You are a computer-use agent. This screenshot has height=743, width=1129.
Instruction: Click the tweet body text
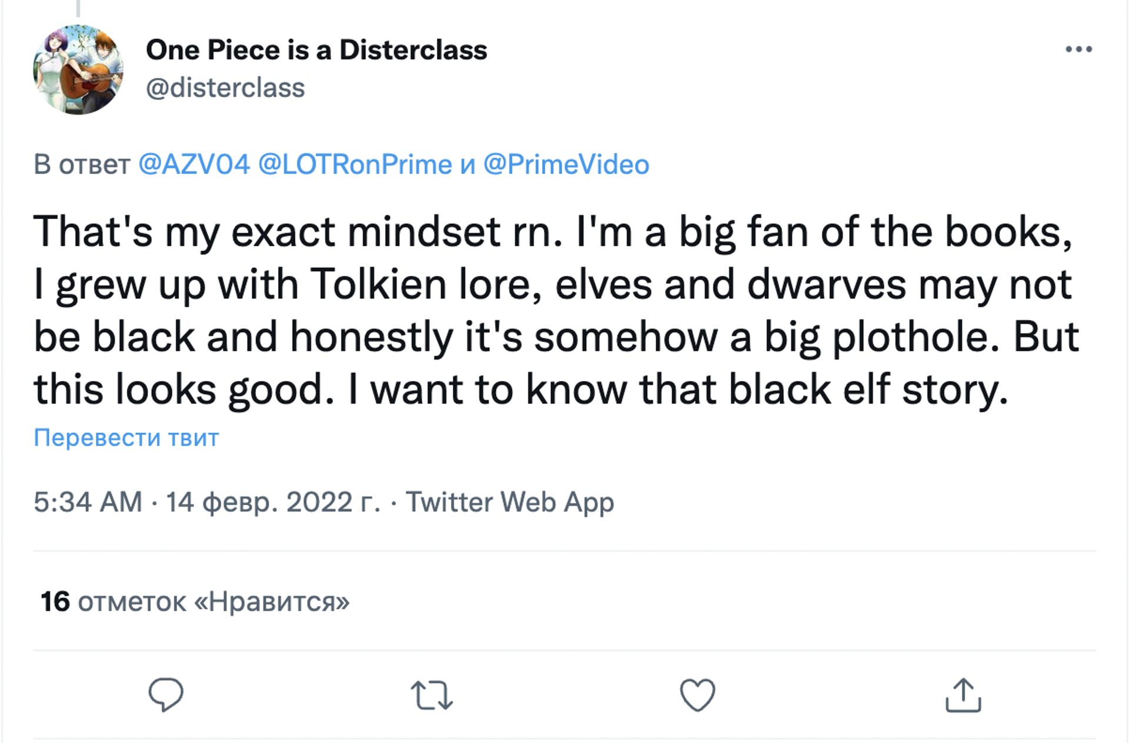coord(556,310)
